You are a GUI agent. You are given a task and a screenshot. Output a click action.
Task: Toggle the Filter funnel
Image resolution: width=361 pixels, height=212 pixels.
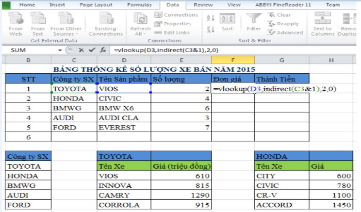254,22
